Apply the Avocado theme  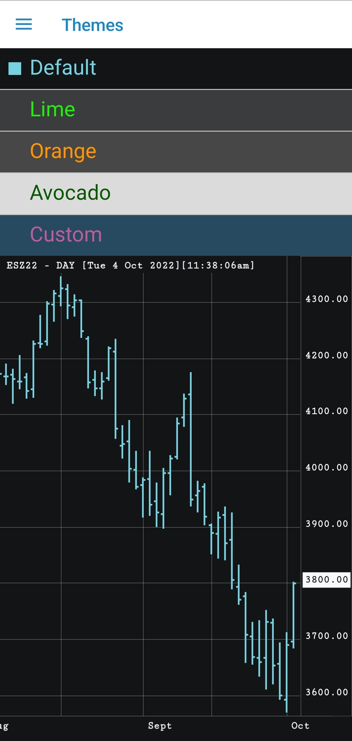(x=176, y=193)
